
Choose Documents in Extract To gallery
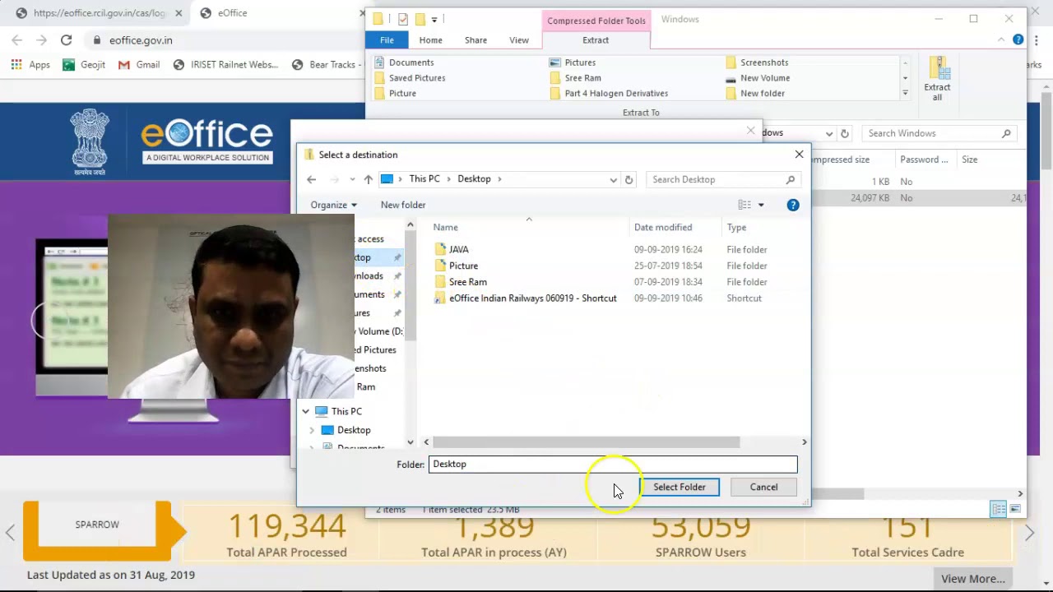pyautogui.click(x=404, y=62)
